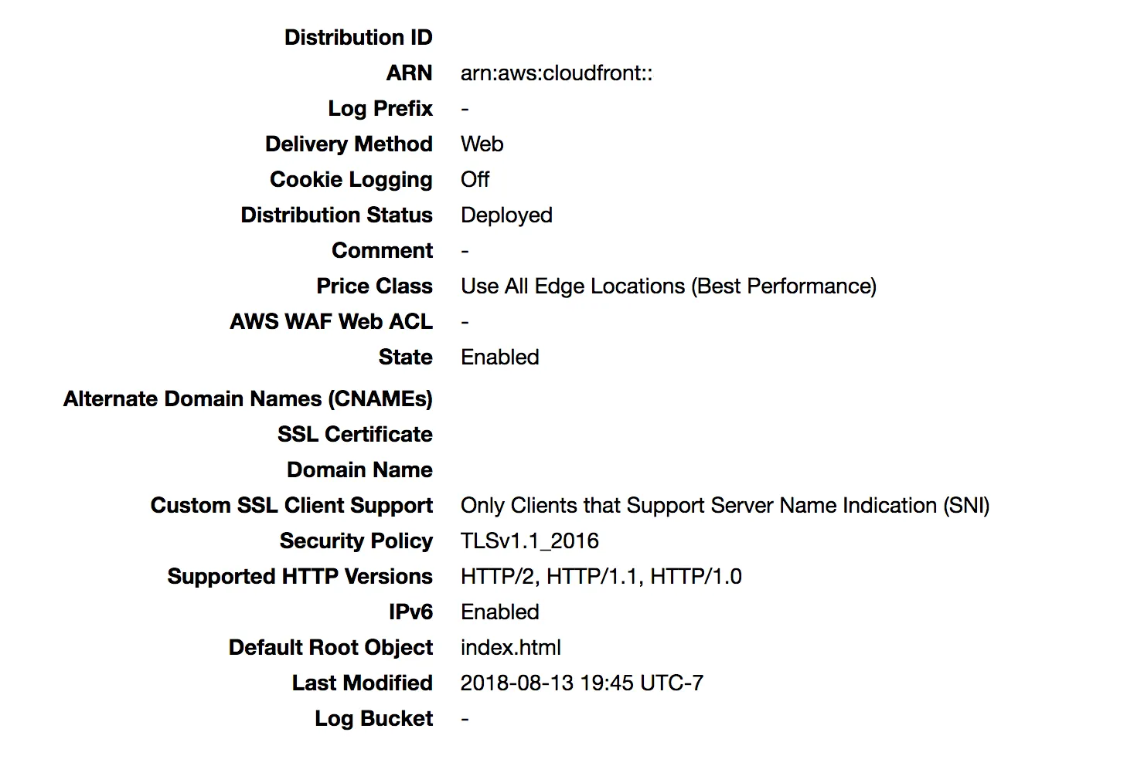Select the index.html default root object

511,647
